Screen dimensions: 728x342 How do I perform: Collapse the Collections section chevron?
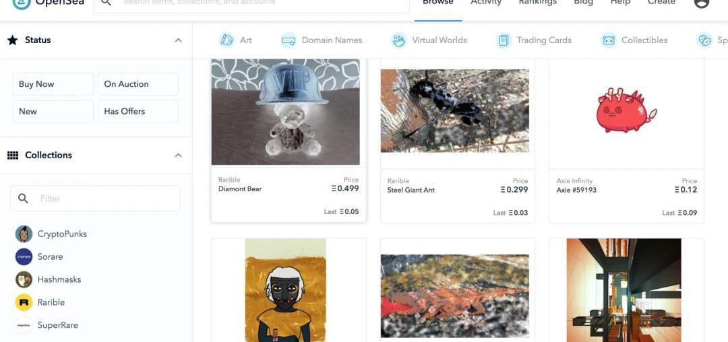[x=178, y=156]
